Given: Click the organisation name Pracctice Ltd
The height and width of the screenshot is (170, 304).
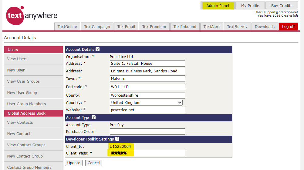Looking at the screenshot, I should coord(121,57).
